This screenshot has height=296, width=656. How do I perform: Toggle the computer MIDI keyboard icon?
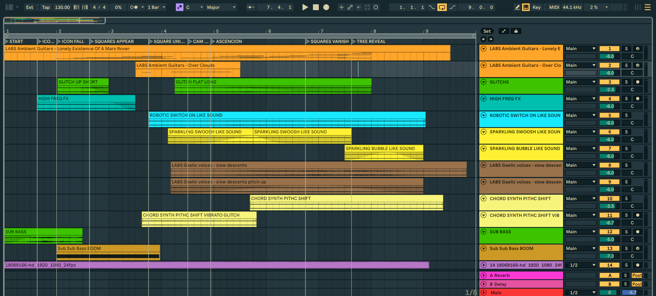tap(526, 7)
